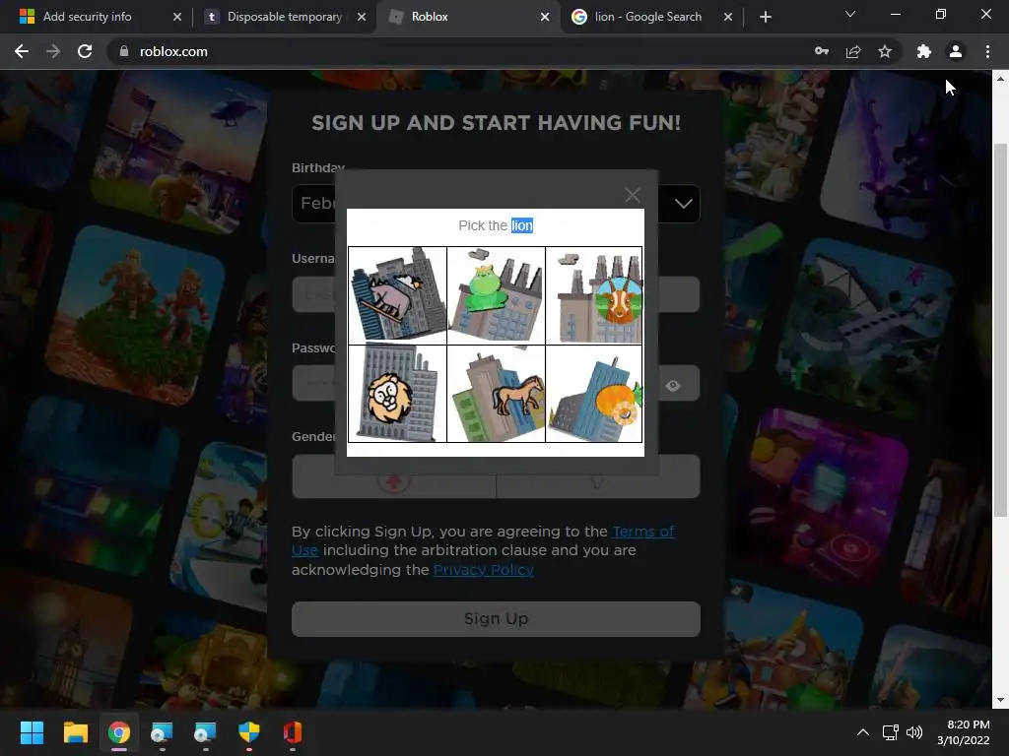Bookmark this page with star
Image resolution: width=1009 pixels, height=756 pixels.
pyautogui.click(x=885, y=51)
